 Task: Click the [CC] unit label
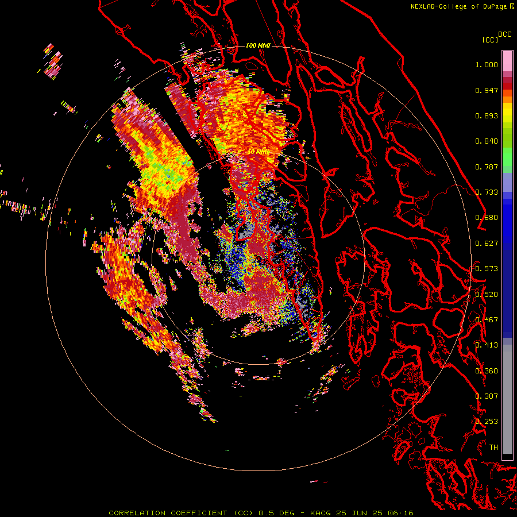pos(490,40)
